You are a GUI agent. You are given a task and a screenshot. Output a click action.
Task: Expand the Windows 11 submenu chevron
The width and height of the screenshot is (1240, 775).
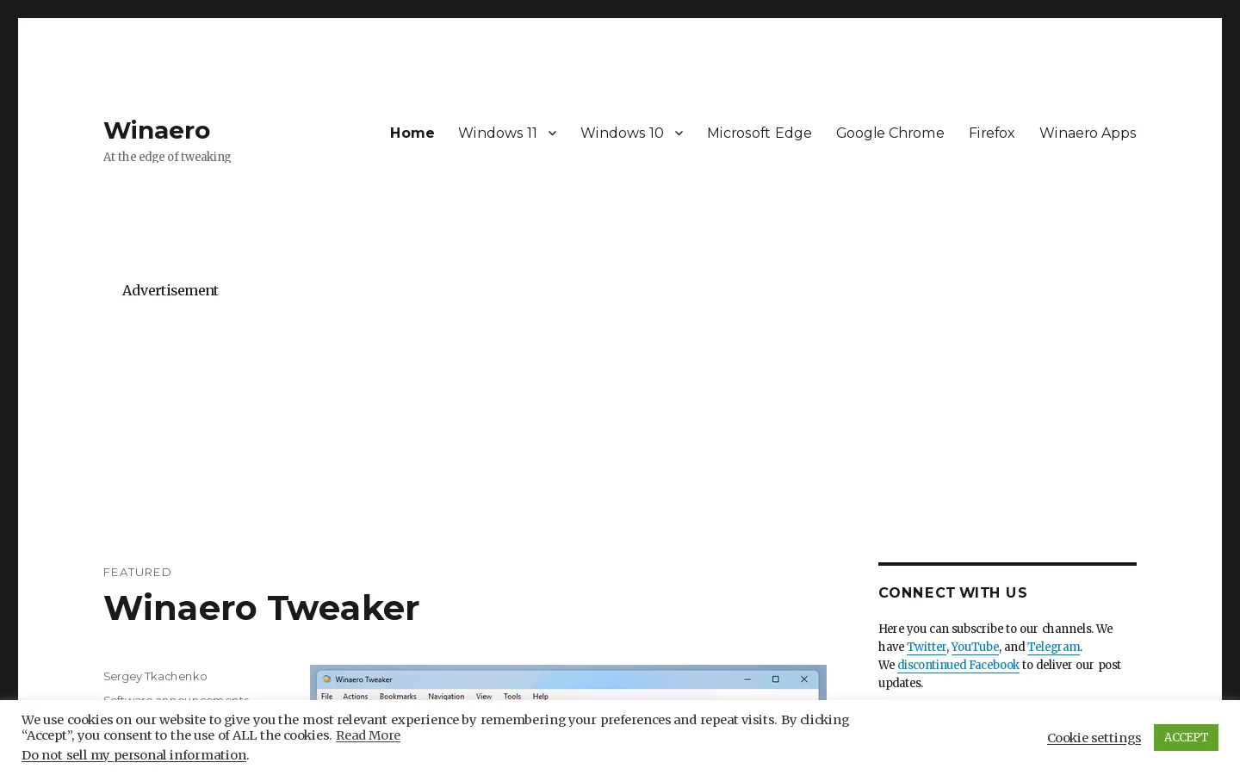552,133
